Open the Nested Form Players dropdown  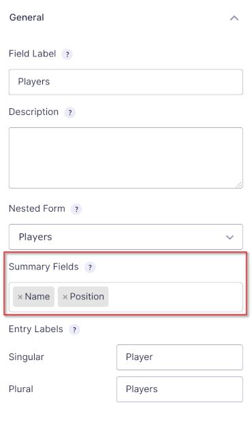coord(126,237)
